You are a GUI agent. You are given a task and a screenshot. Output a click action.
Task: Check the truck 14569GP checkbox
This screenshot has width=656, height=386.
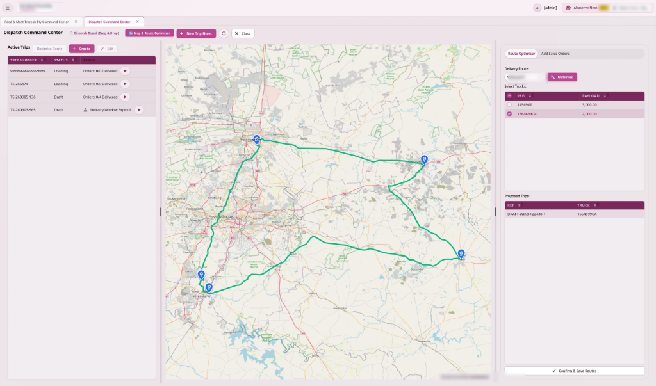tap(509, 105)
